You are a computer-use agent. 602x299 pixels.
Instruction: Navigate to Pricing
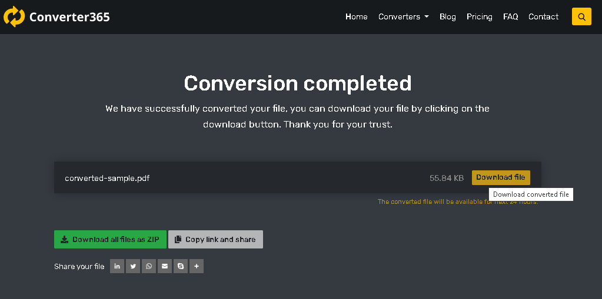(479, 16)
